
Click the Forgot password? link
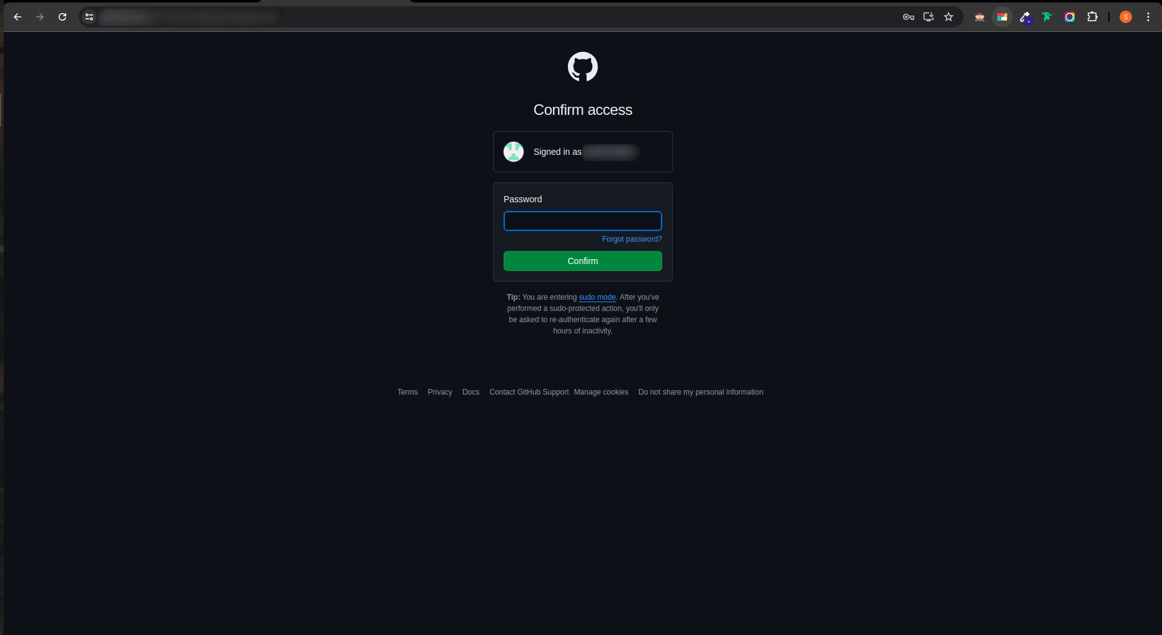[632, 239]
